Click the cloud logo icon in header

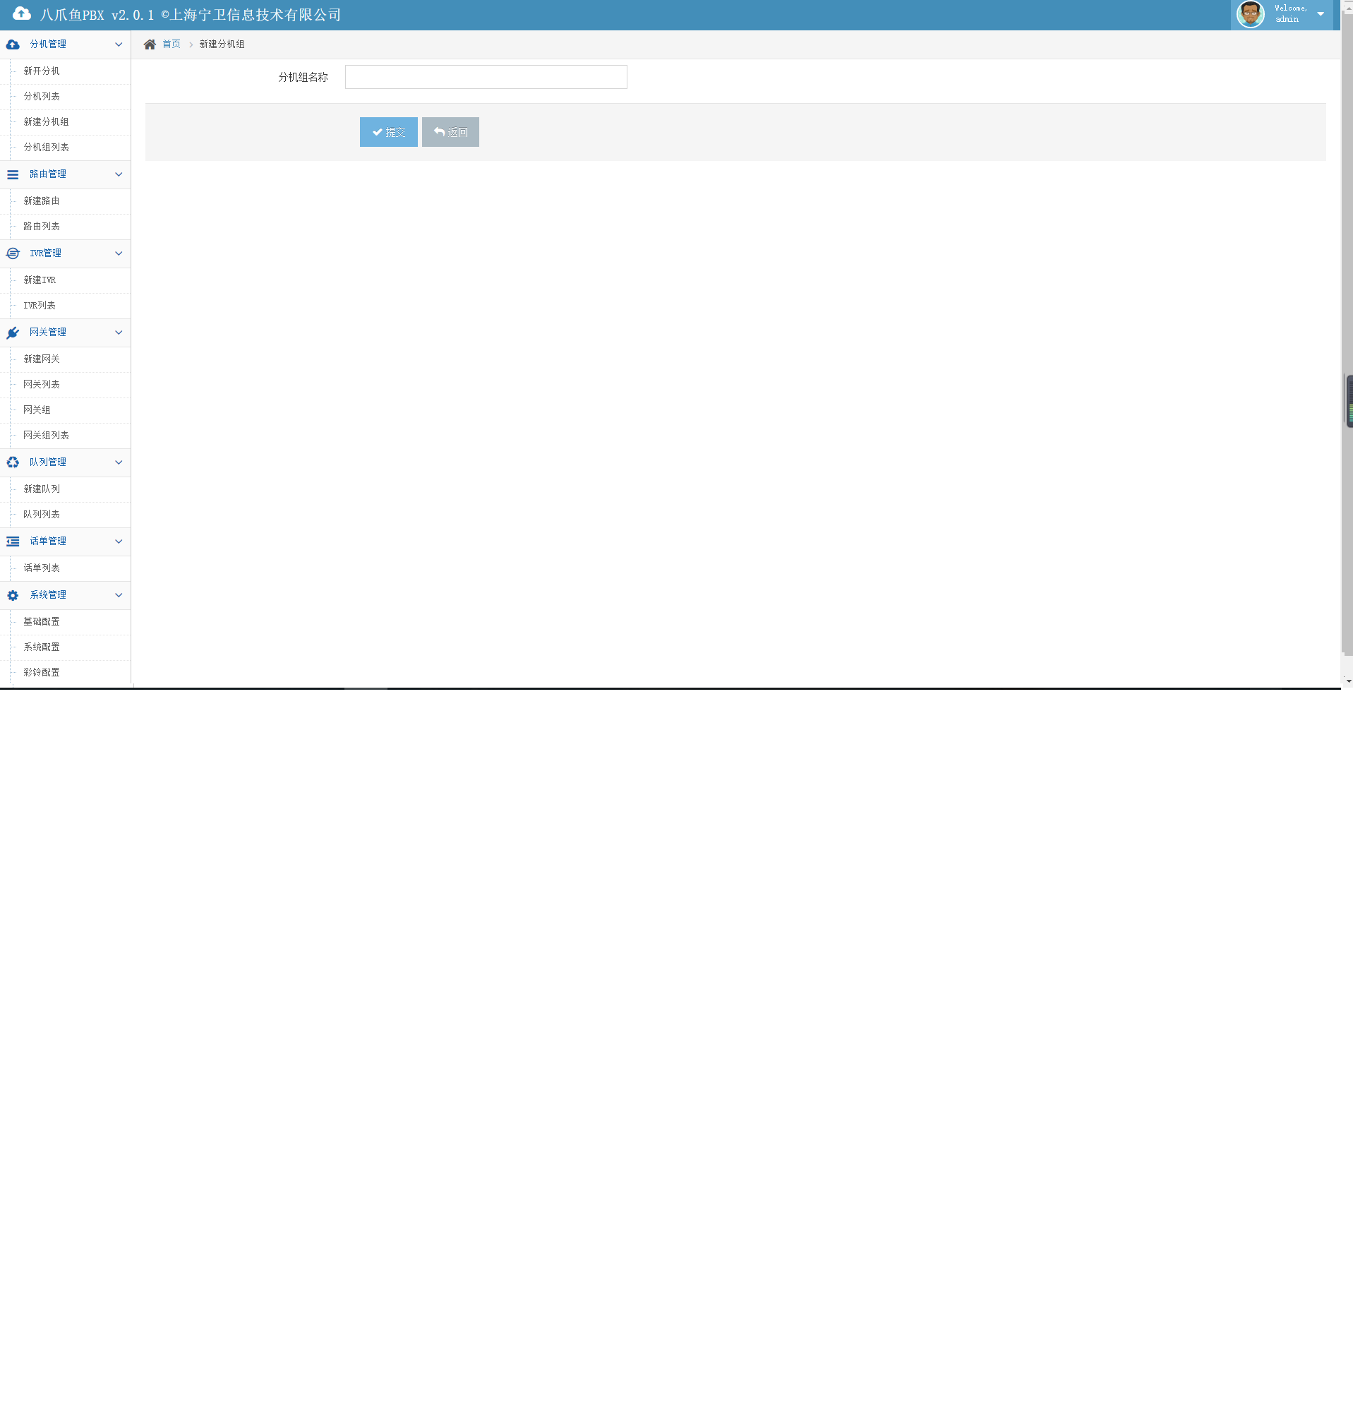click(x=22, y=13)
